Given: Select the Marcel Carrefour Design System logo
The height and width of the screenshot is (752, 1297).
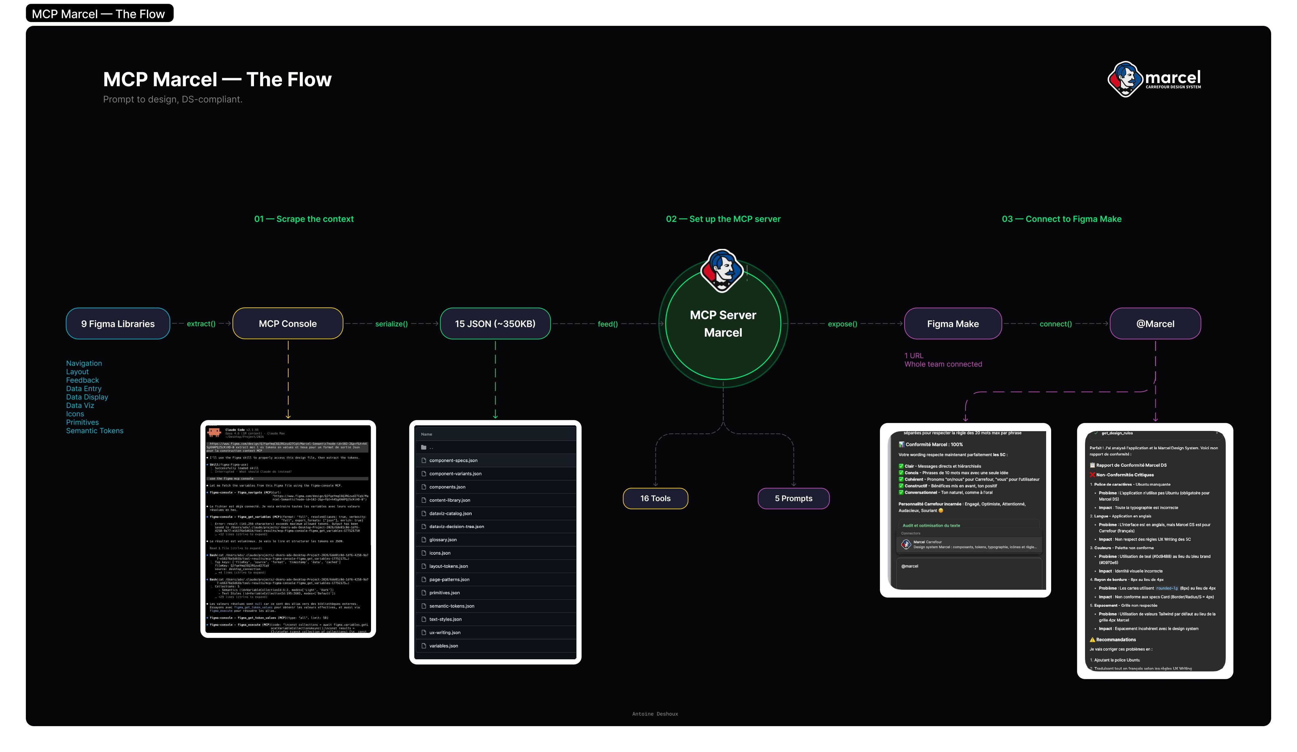Looking at the screenshot, I should tap(1154, 79).
